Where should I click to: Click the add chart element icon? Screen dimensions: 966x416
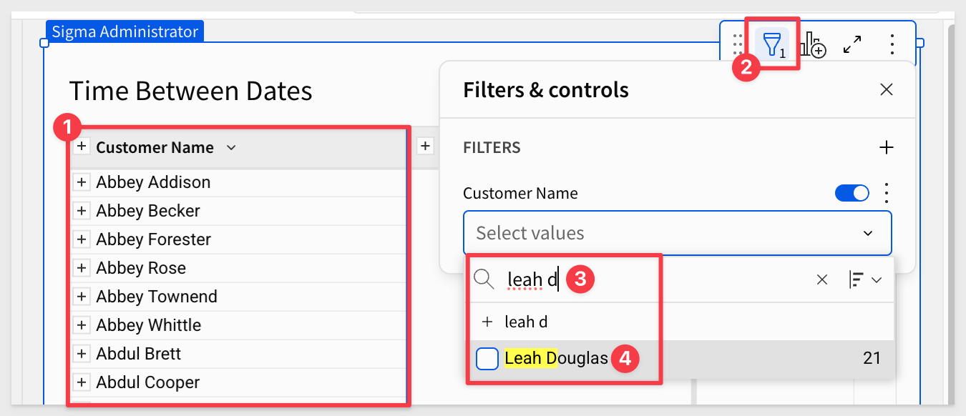tap(813, 45)
